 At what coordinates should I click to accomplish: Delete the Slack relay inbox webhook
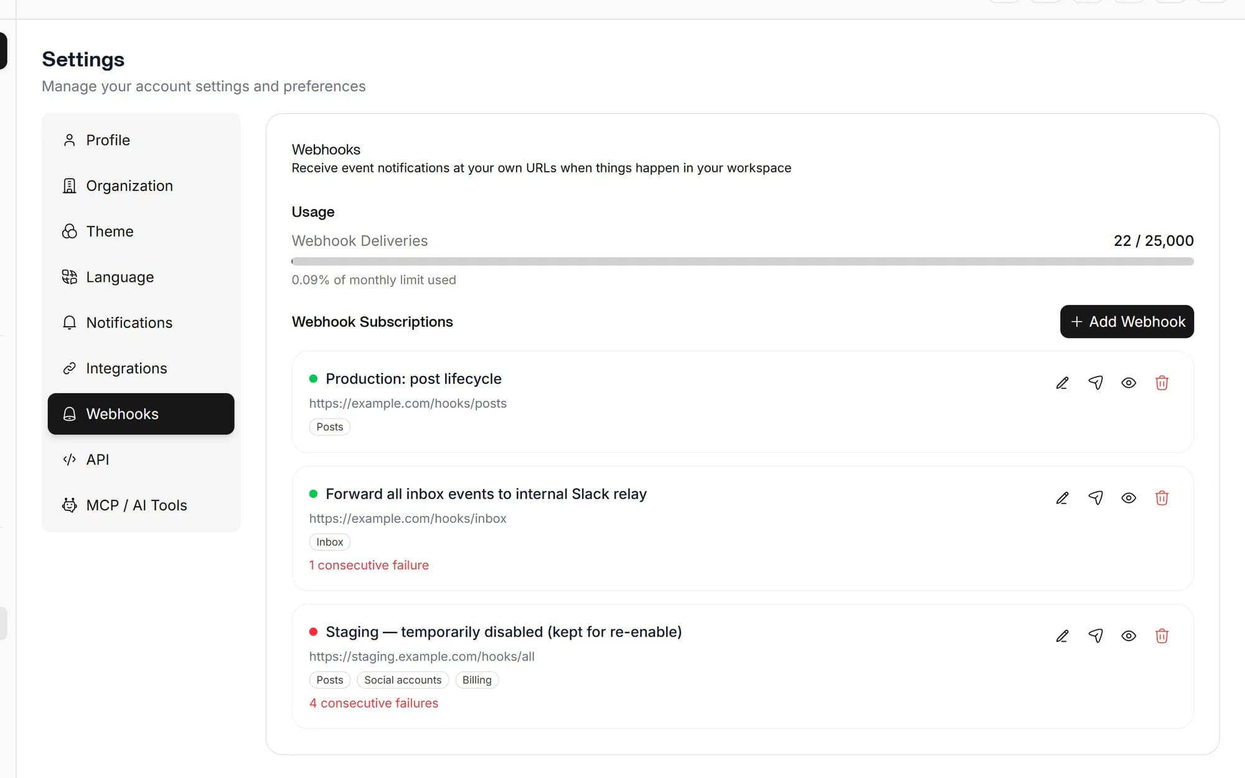click(1162, 498)
